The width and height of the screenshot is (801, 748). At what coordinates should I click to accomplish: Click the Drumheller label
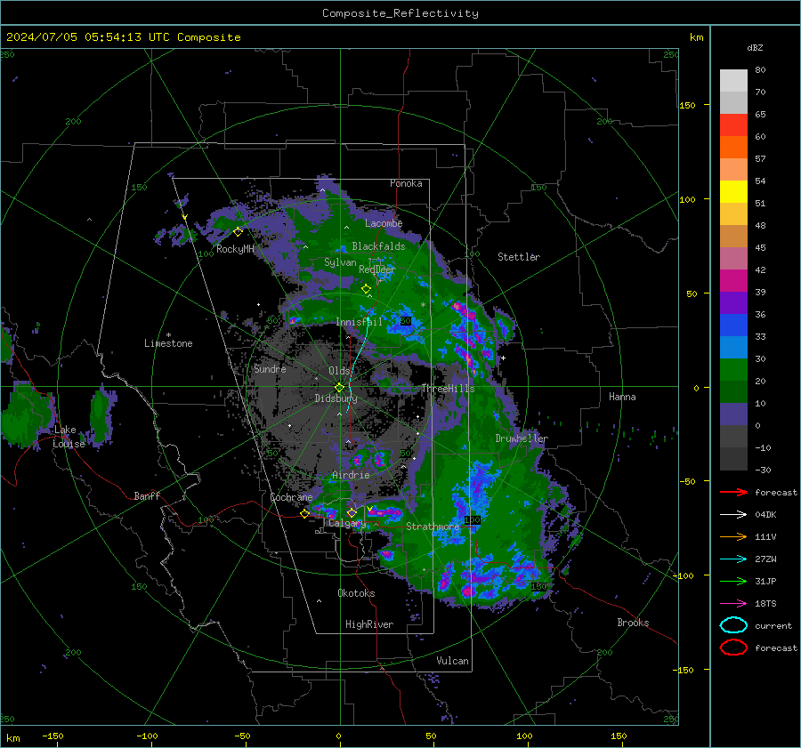(x=522, y=438)
